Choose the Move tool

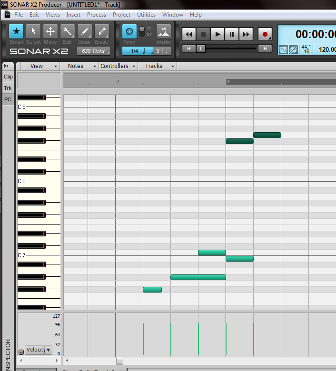50,32
